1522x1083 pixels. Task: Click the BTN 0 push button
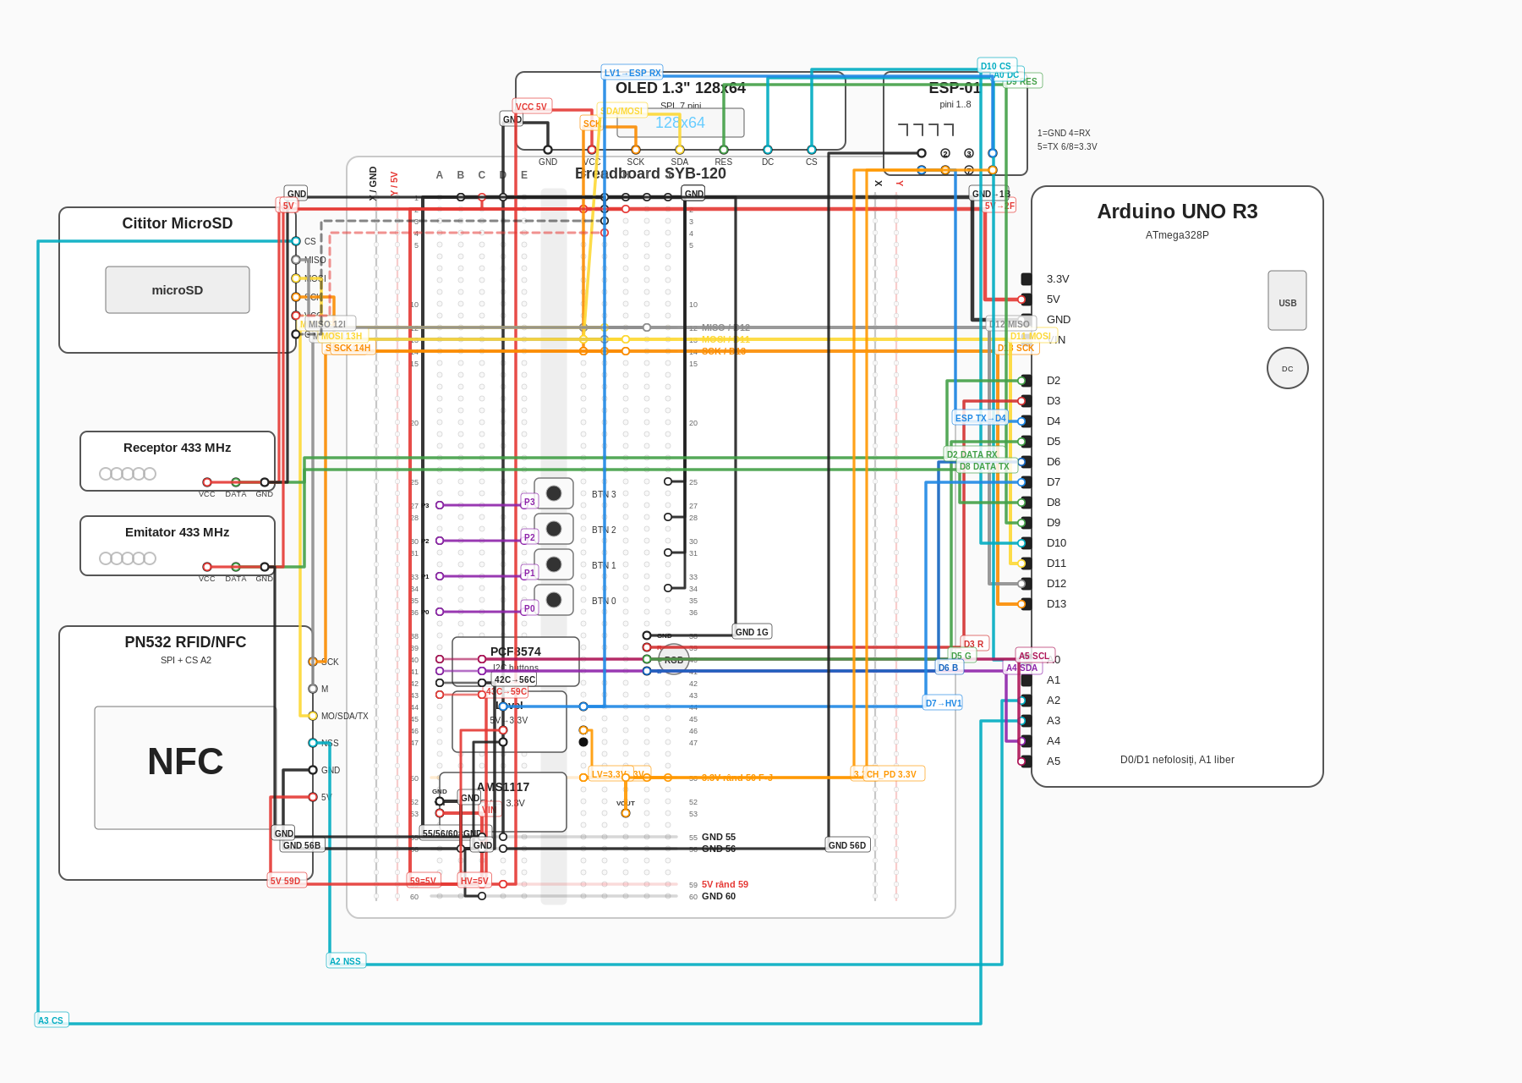click(x=554, y=600)
